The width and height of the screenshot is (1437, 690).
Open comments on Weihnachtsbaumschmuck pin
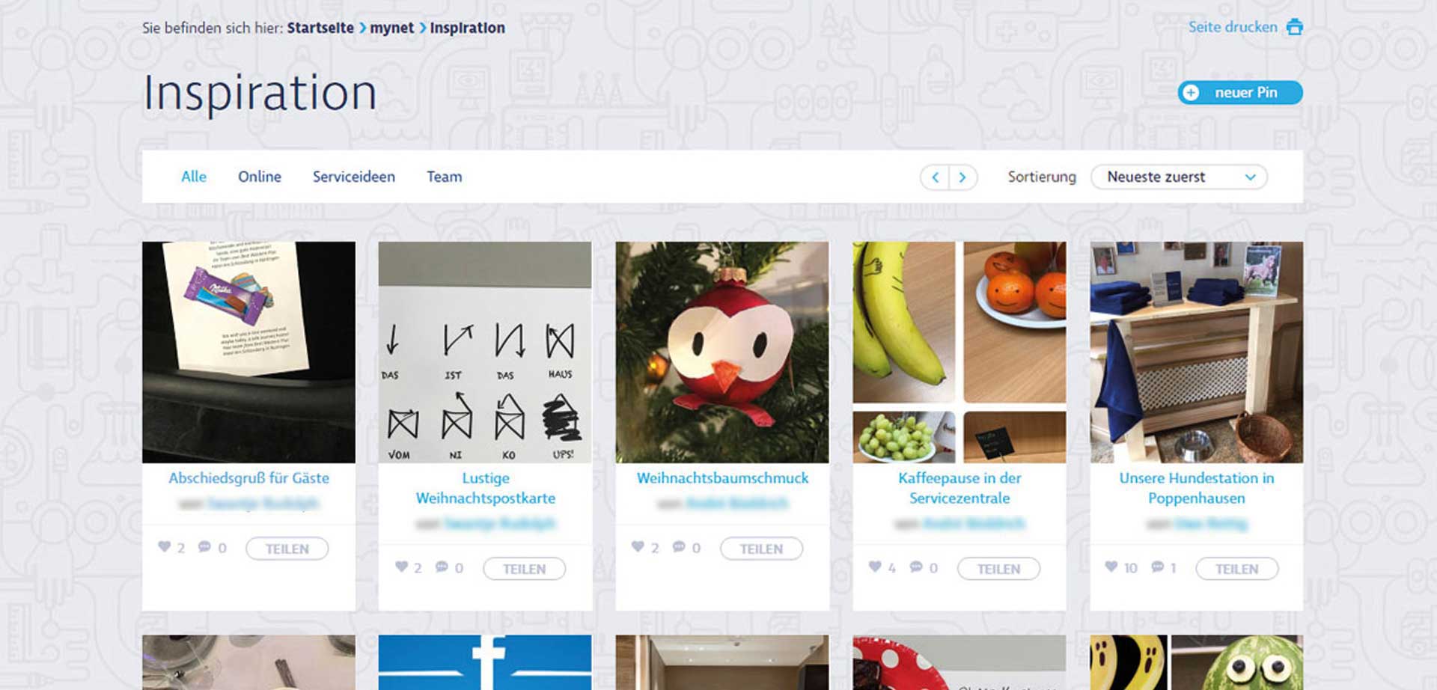[679, 547]
